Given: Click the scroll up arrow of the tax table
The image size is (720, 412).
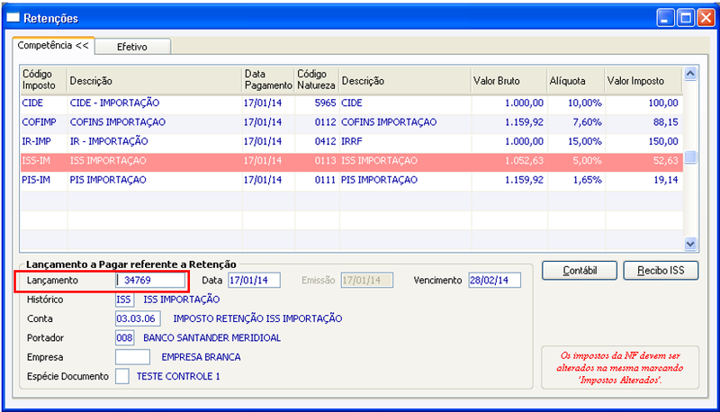Looking at the screenshot, I should point(690,74).
